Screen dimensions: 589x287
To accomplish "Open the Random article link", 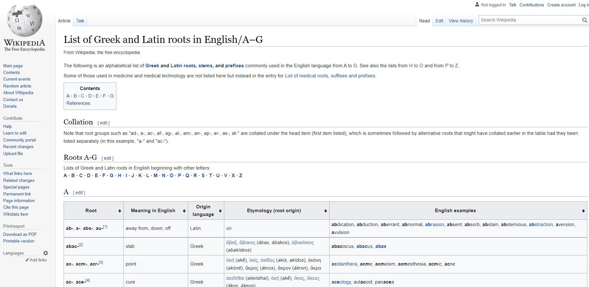I will (x=17, y=86).
